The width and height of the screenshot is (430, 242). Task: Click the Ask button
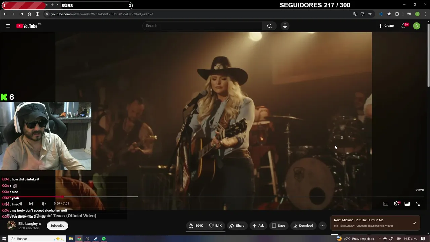coord(258,226)
